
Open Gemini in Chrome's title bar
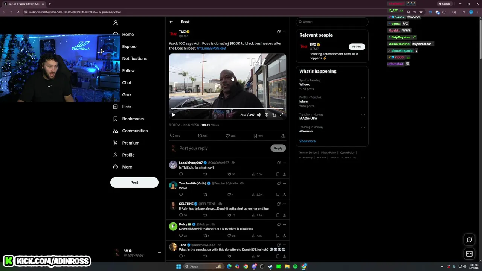[444, 4]
